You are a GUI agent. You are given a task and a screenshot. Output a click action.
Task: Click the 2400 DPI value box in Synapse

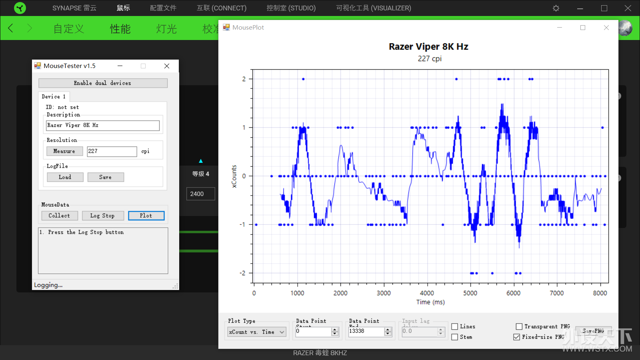200,194
